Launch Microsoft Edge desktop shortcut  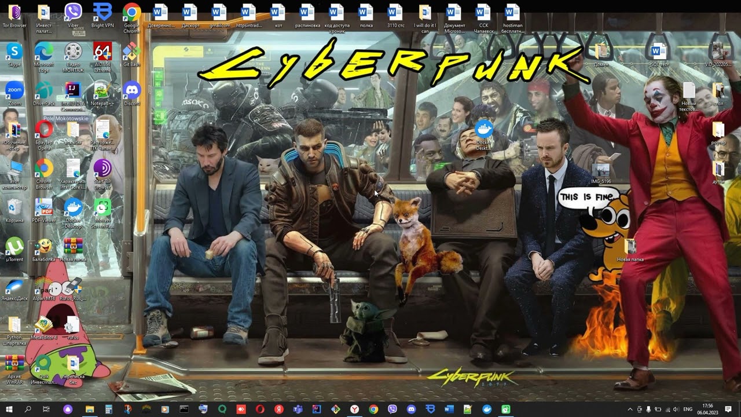pos(43,57)
